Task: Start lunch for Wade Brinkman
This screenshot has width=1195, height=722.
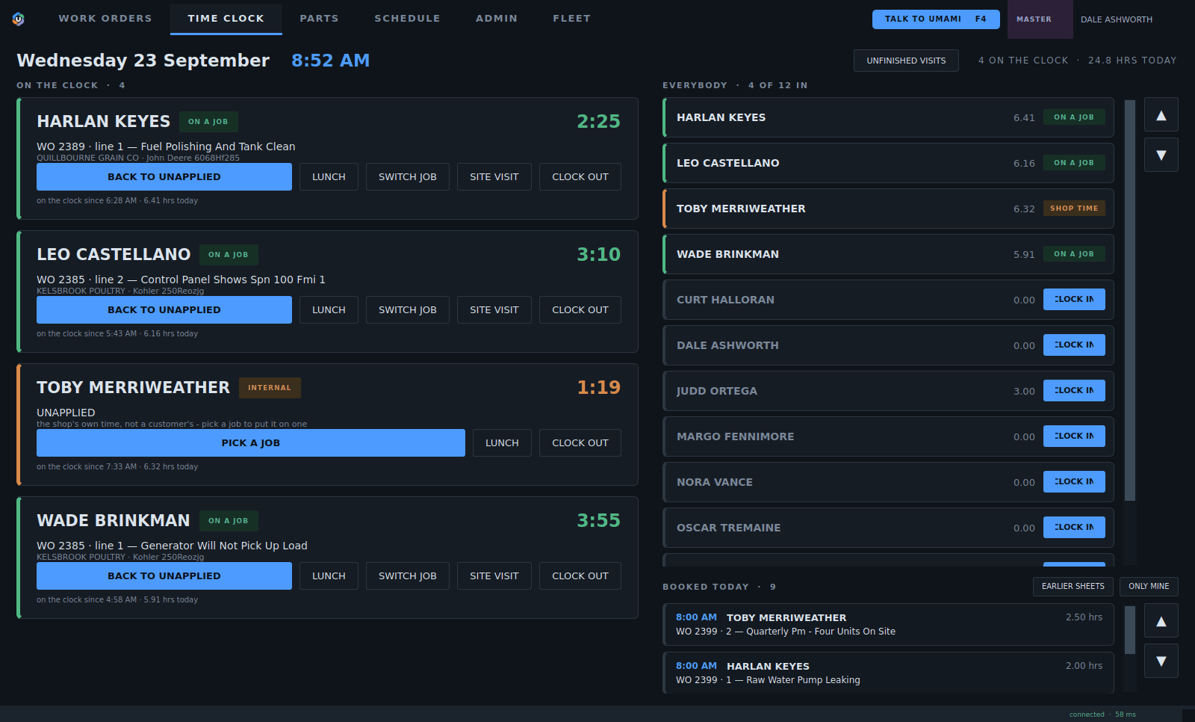Action: coord(329,576)
